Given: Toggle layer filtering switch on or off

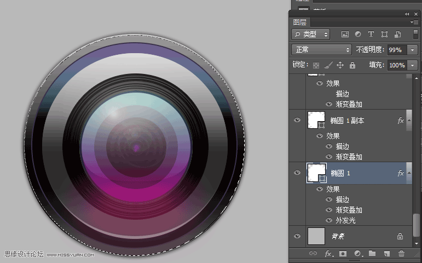Looking at the screenshot, I should tap(416, 34).
